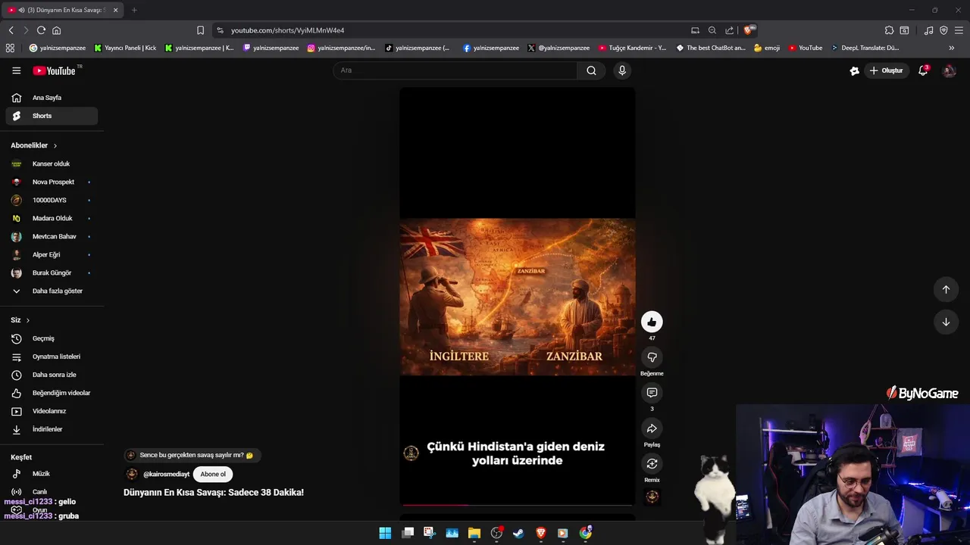970x545 pixels.
Task: Open the browser extensions puzzle icon
Action: pyautogui.click(x=889, y=30)
